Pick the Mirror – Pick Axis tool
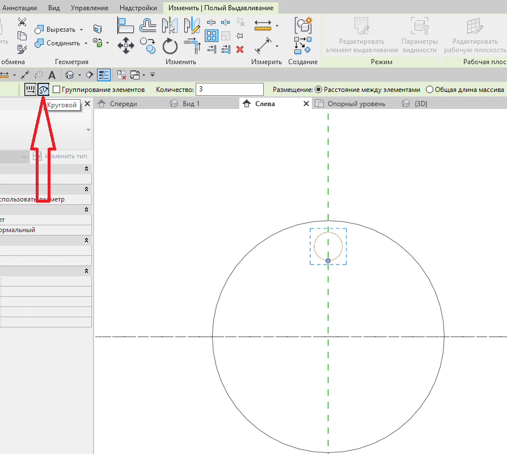This screenshot has width=507, height=454. tap(170, 26)
